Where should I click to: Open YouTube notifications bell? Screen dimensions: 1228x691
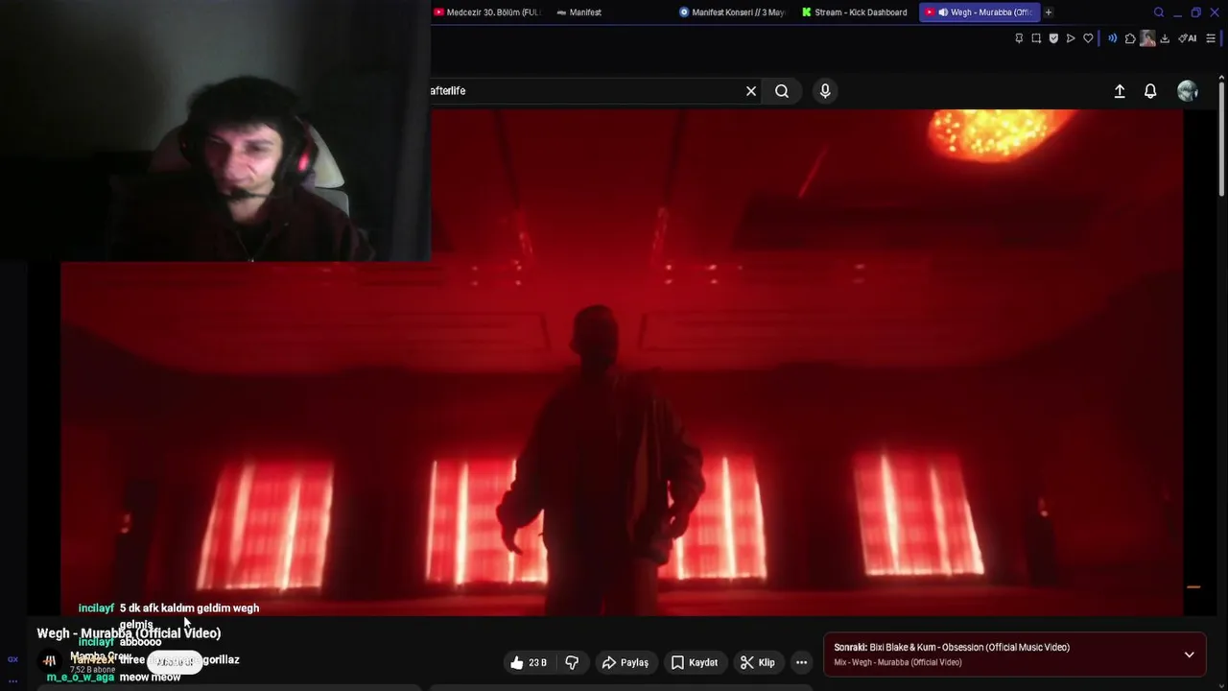(1150, 91)
